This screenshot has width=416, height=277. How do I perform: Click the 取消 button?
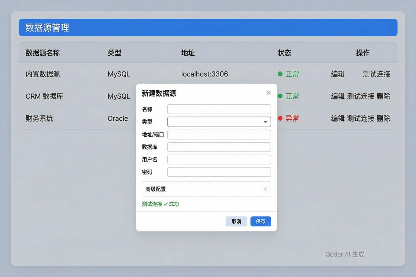(x=236, y=222)
